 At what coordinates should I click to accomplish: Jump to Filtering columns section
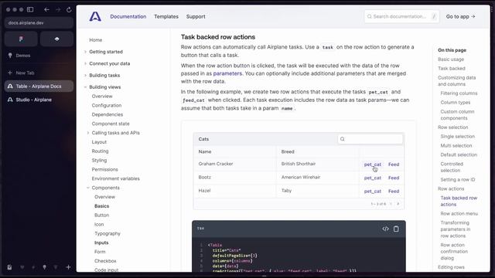point(459,93)
